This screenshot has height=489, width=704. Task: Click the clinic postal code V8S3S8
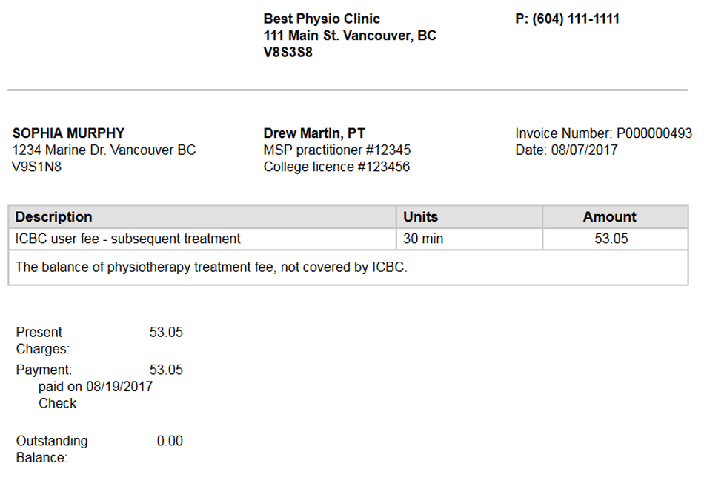[x=288, y=53]
